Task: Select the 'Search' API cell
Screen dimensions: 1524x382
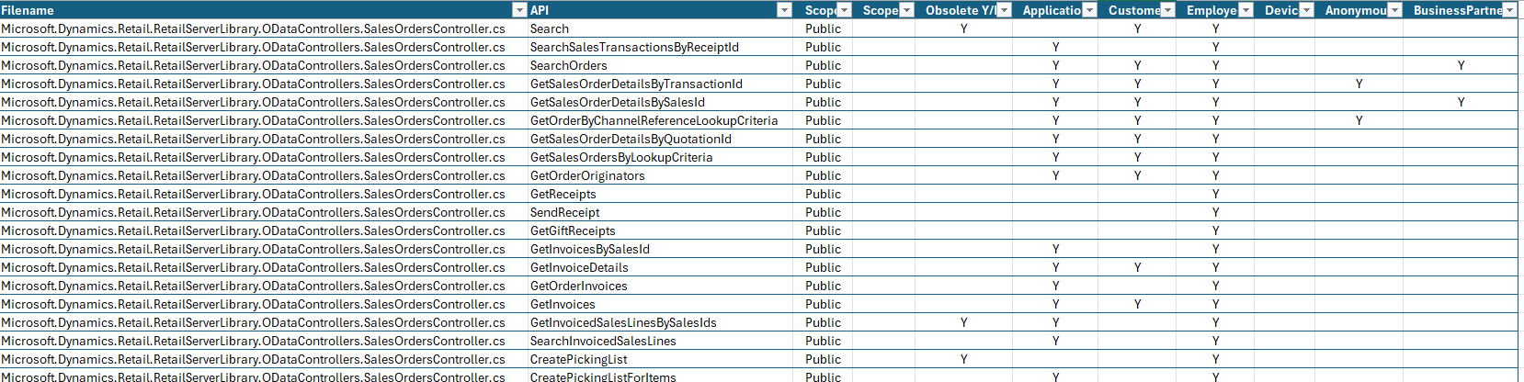Action: click(x=660, y=28)
